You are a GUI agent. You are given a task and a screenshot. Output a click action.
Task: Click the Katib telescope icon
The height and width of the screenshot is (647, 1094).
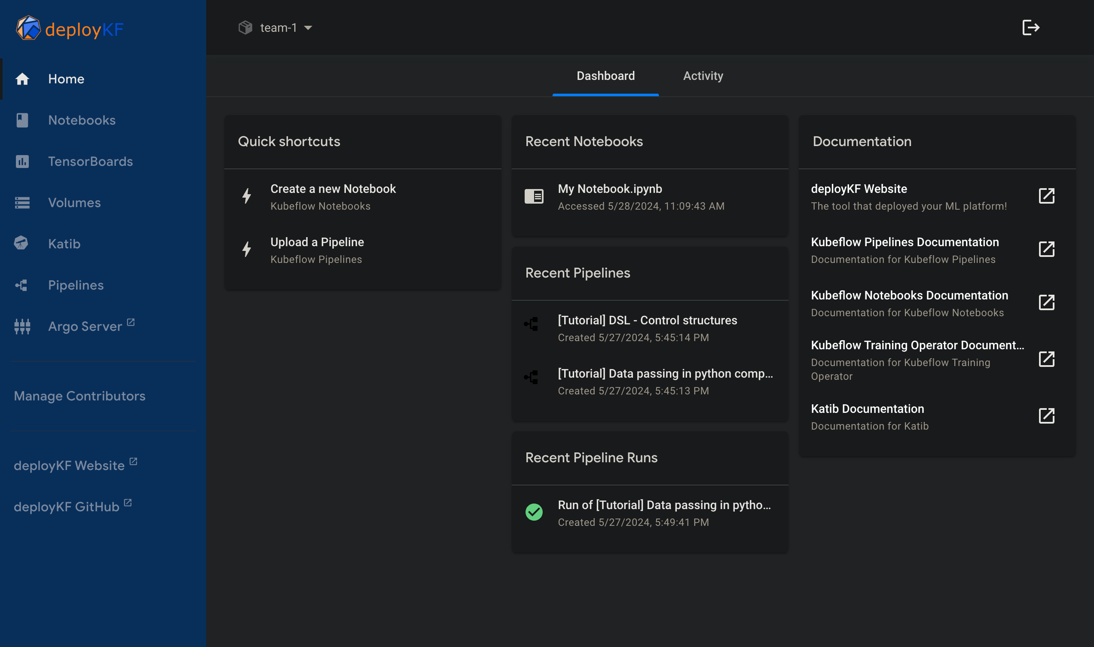click(21, 243)
